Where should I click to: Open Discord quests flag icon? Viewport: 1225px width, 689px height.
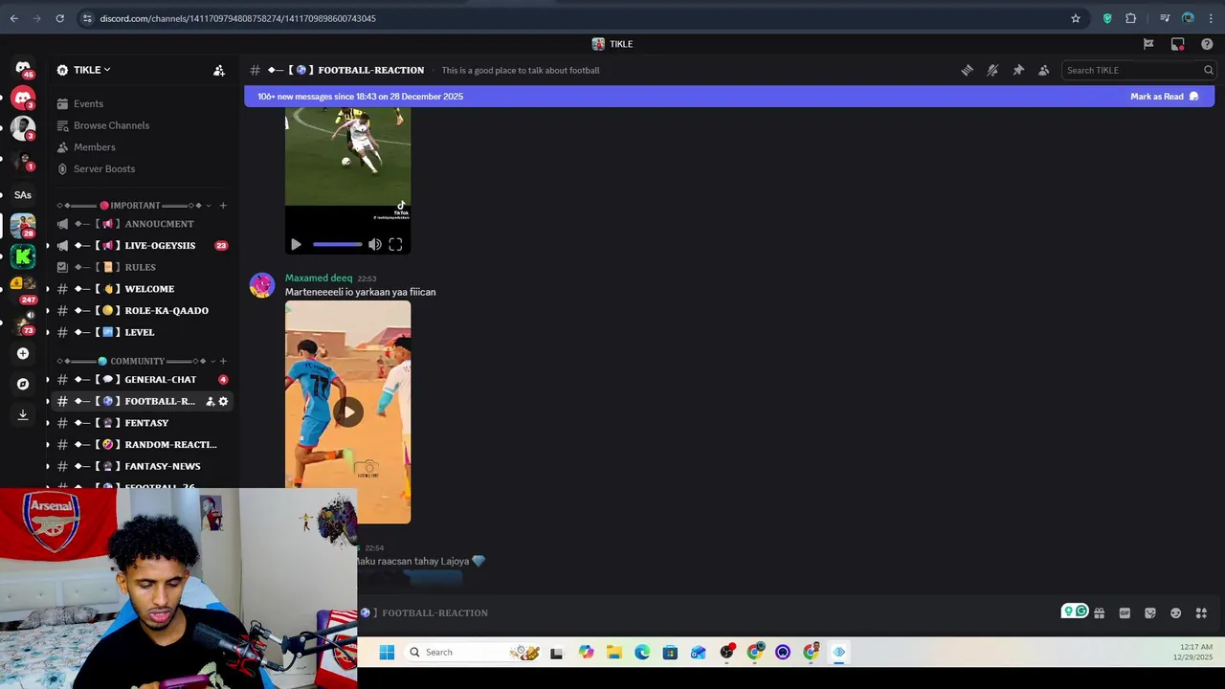tap(1148, 44)
